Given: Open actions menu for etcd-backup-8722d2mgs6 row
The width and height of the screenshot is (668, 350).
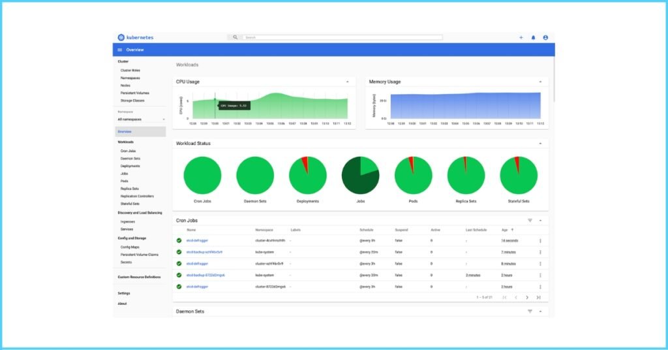Looking at the screenshot, I should [x=540, y=276].
